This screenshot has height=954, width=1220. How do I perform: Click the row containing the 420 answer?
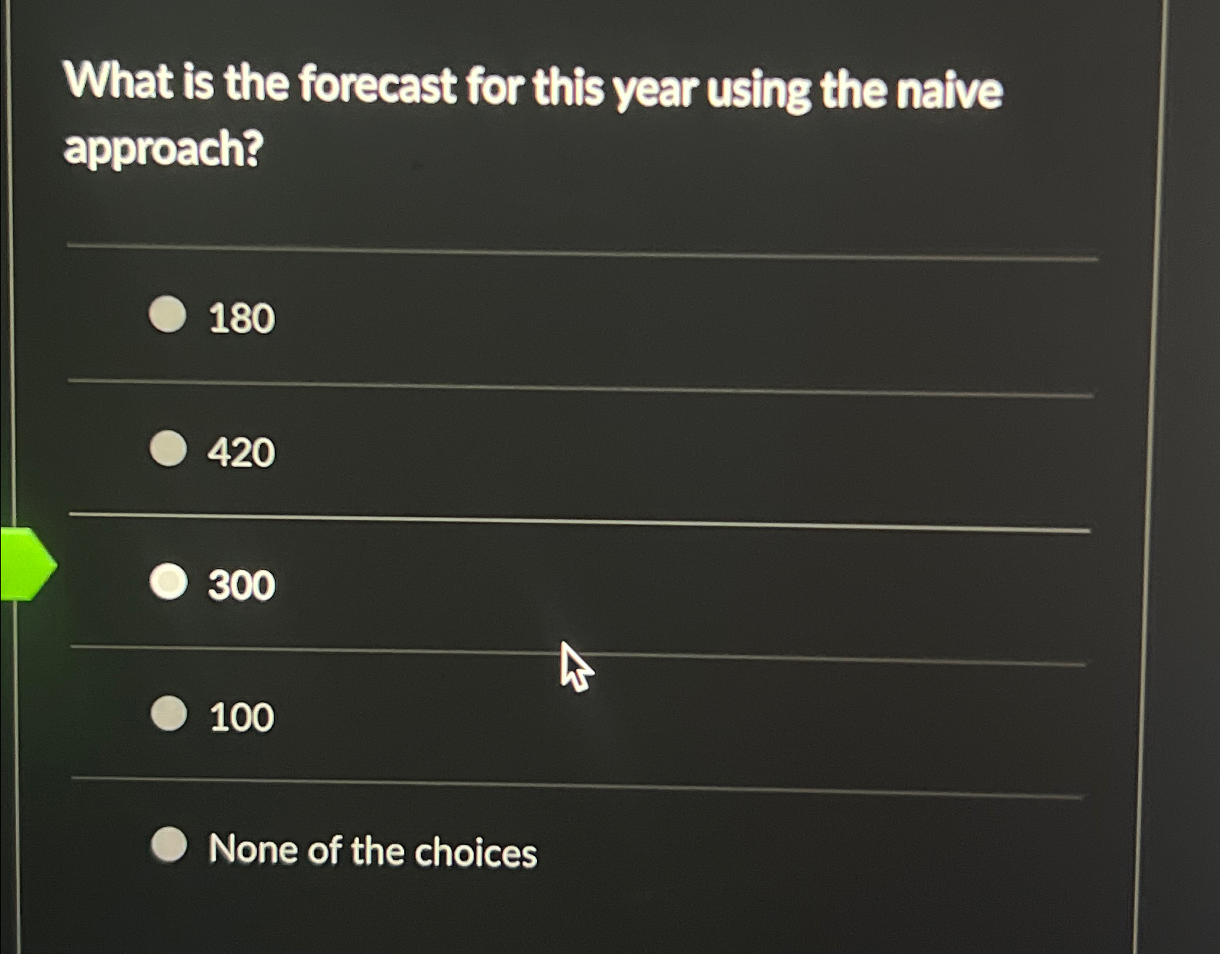coord(508,450)
